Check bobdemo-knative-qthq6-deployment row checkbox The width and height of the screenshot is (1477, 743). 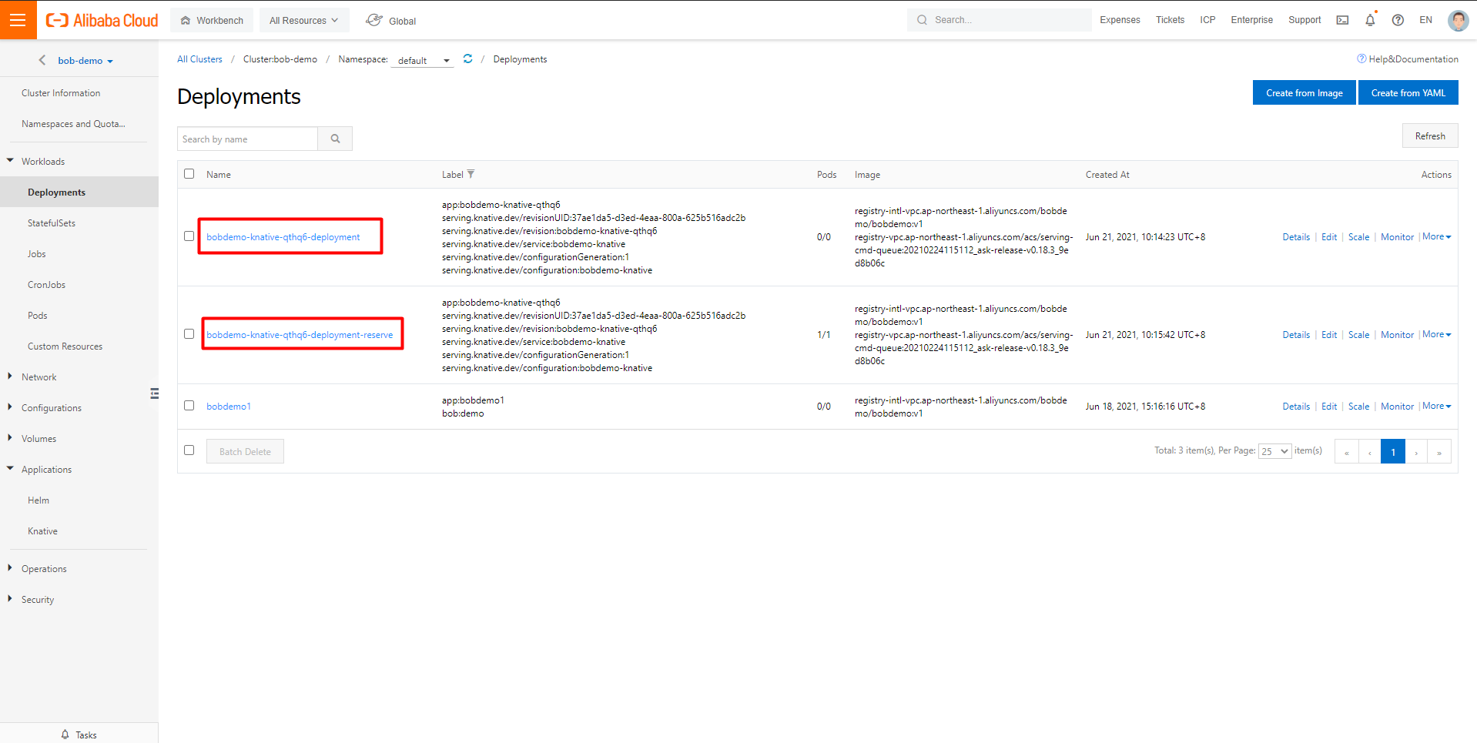coord(189,236)
